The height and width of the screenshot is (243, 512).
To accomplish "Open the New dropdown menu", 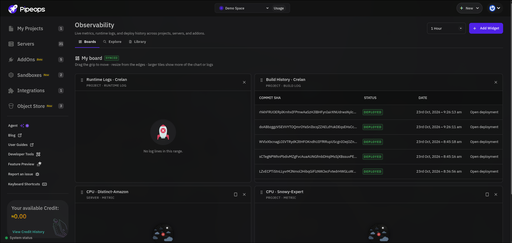I will click(469, 8).
